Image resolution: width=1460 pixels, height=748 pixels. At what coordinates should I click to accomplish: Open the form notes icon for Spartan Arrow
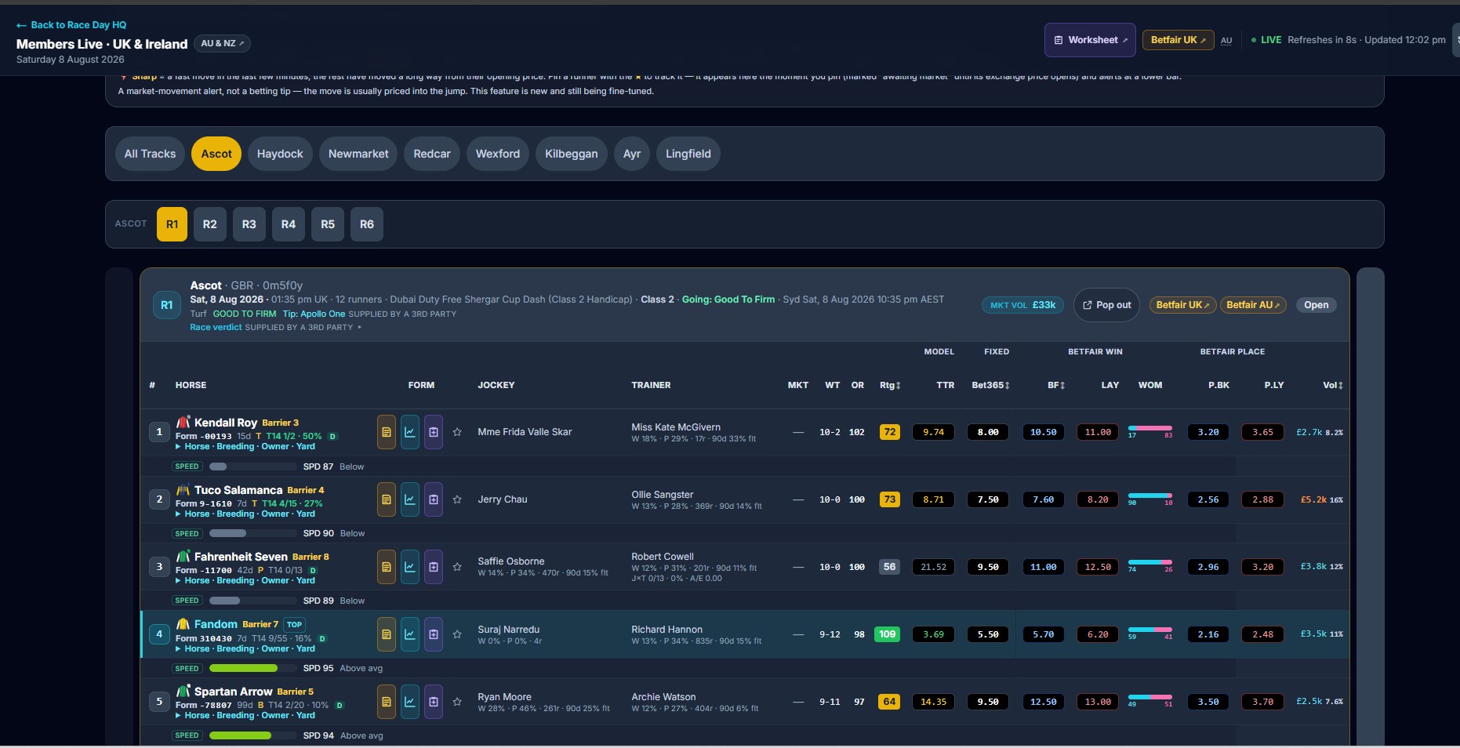point(386,702)
